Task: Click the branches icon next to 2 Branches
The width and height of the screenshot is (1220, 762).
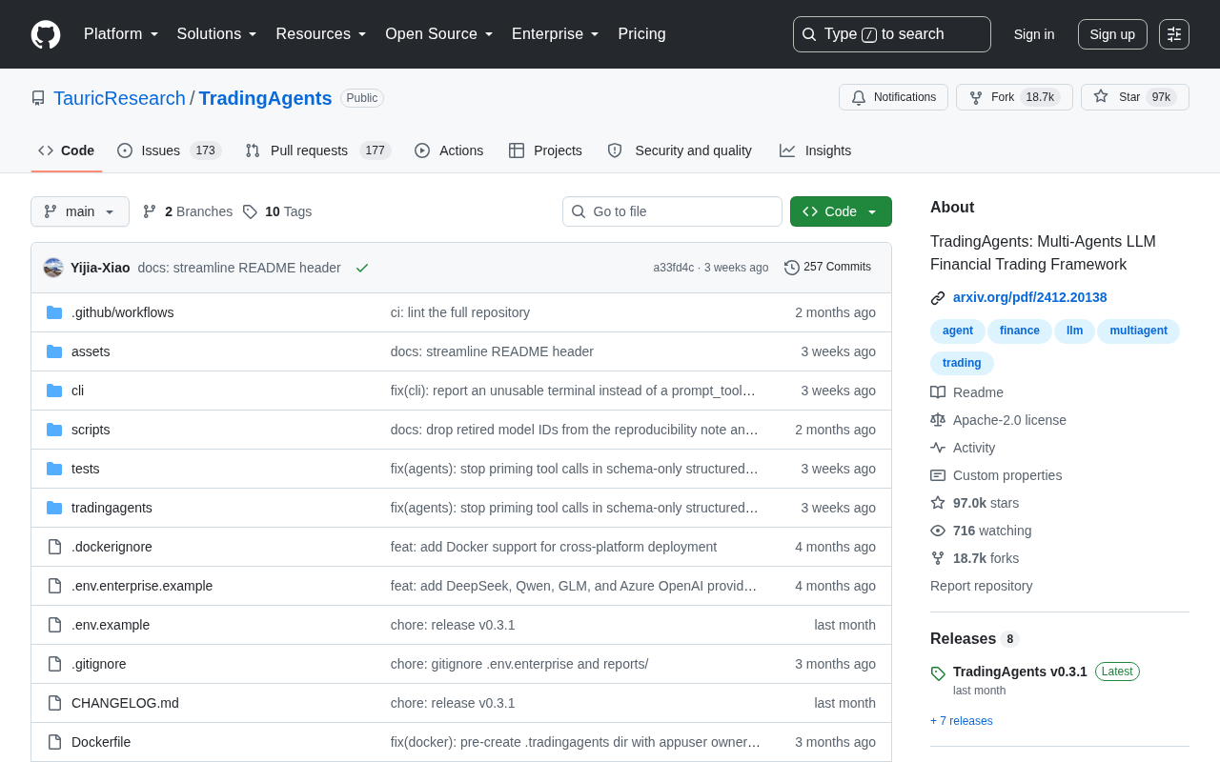Action: (x=150, y=211)
